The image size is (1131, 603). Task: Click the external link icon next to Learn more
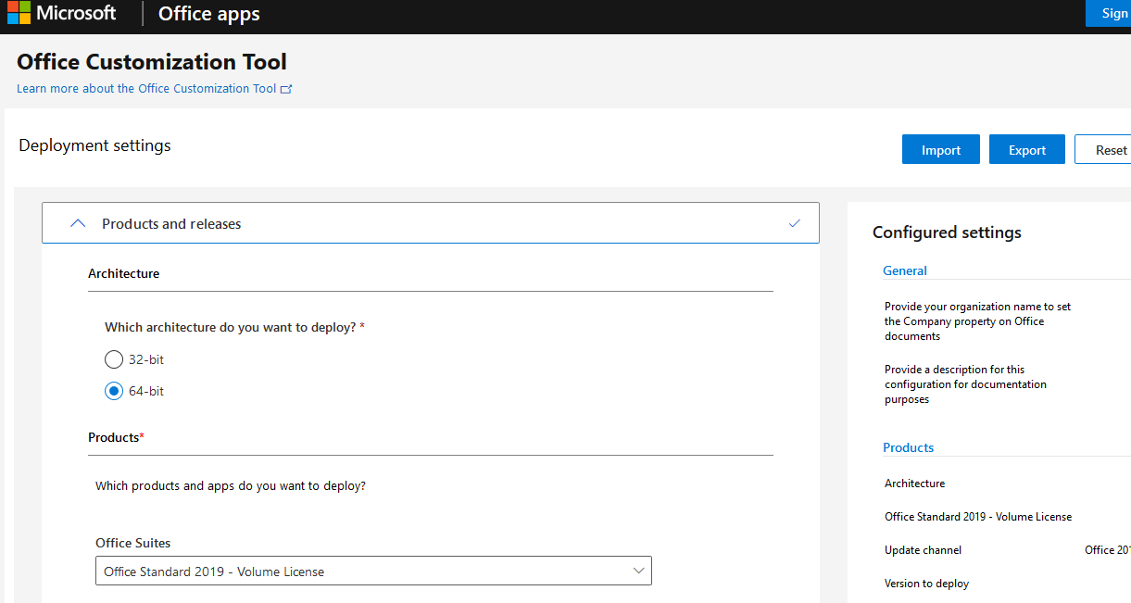pyautogui.click(x=286, y=88)
